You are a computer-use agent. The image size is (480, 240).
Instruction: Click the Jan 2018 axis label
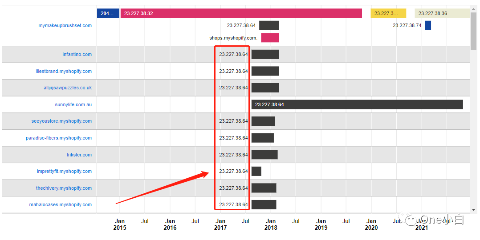(x=271, y=224)
